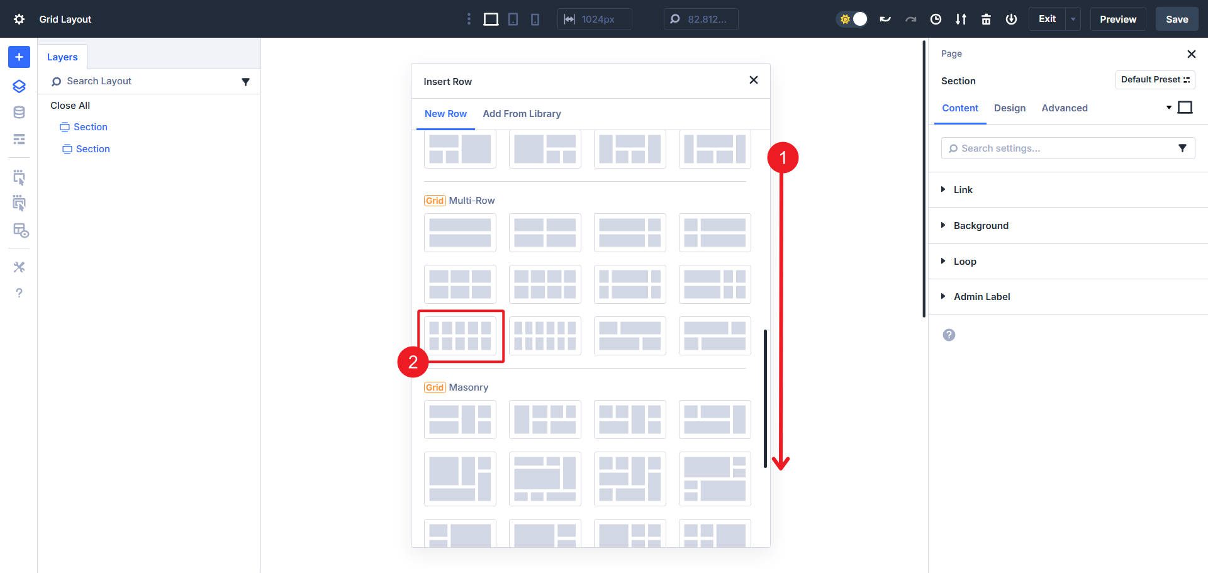Click the trash icon in the toolbar
The width and height of the screenshot is (1208, 573).
[x=986, y=19]
